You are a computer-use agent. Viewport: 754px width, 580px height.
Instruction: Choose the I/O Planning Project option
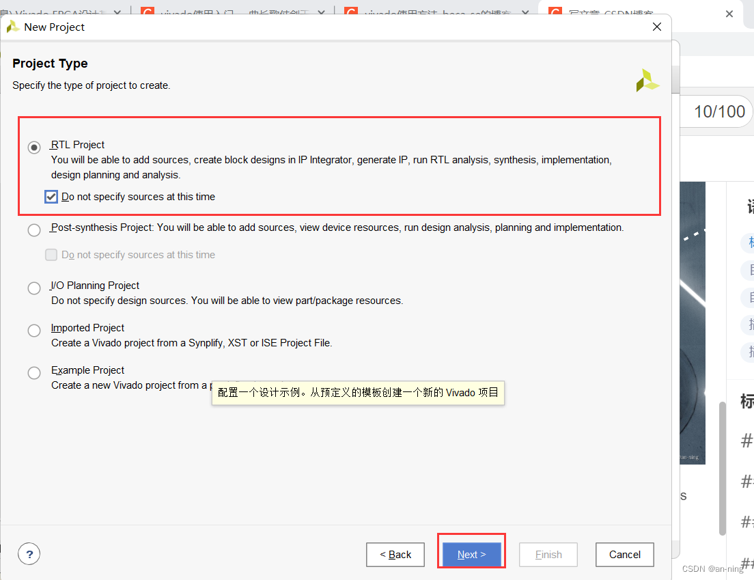[x=34, y=288]
